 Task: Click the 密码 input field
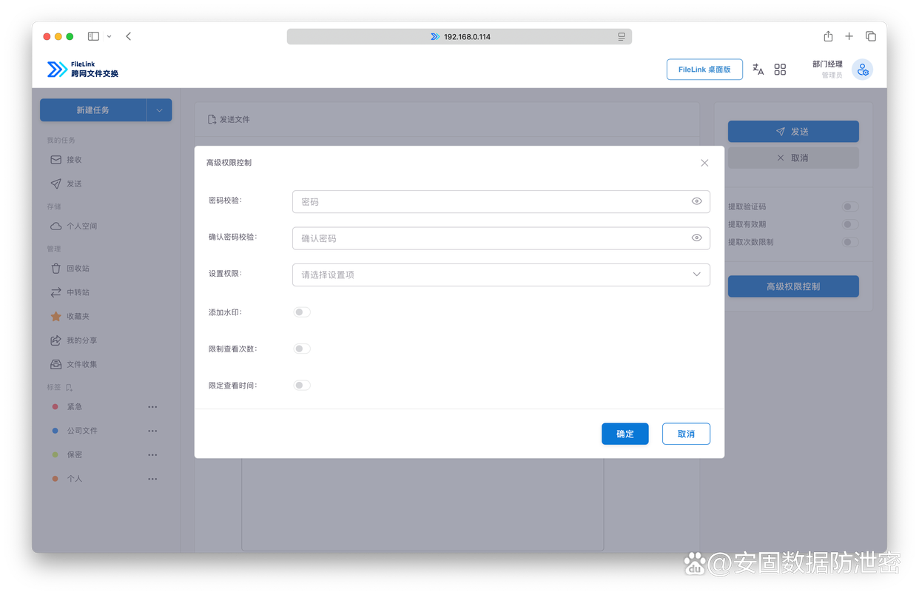pos(501,201)
